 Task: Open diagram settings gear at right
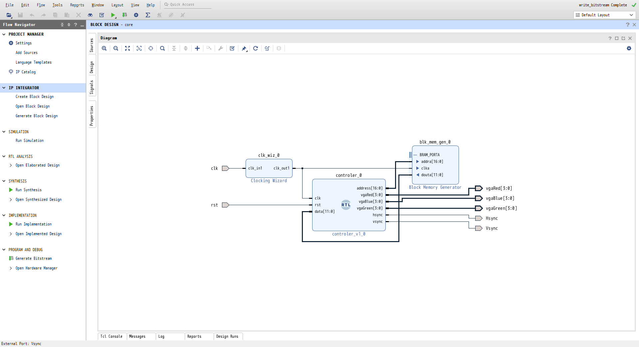pyautogui.click(x=629, y=48)
